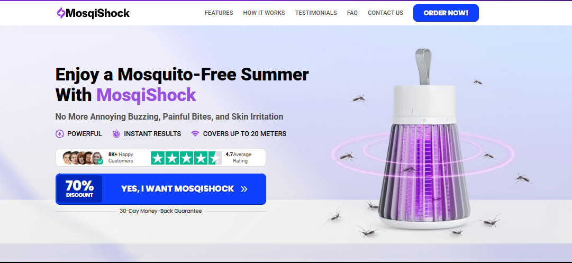This screenshot has height=263, width=572.
Task: Click the INSTANT RESULTS stopwatch icon
Action: [x=116, y=134]
